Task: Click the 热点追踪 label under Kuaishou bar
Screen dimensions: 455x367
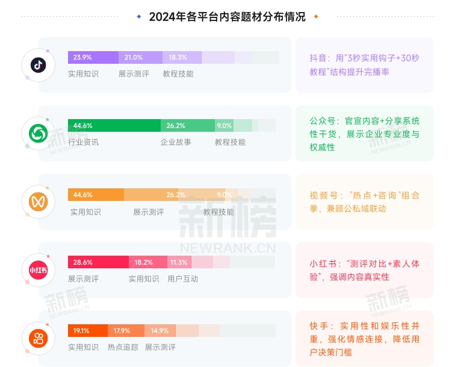Action: pos(123,347)
